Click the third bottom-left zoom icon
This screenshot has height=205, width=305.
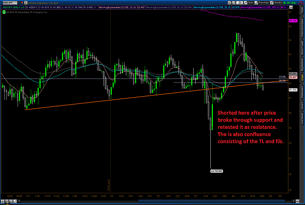[x=11, y=201]
